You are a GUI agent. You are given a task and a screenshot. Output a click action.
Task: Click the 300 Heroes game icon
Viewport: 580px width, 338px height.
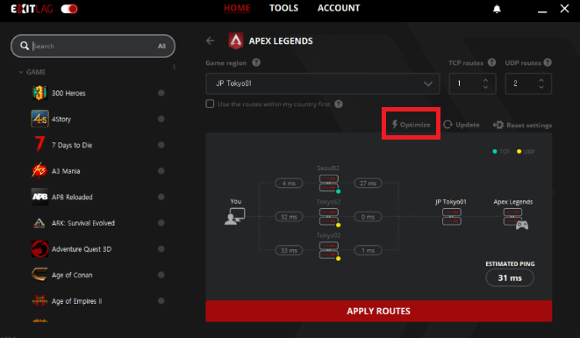(39, 93)
